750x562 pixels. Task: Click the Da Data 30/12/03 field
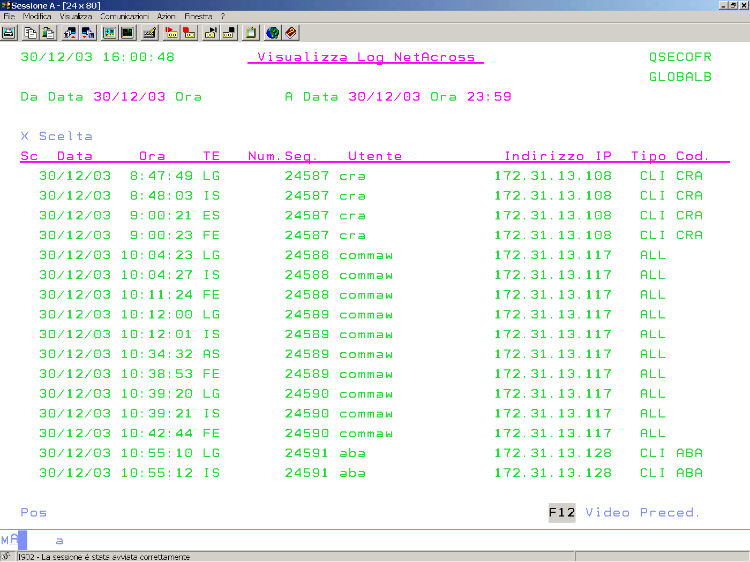point(130,97)
